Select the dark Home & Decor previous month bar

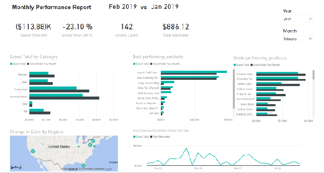[64, 98]
